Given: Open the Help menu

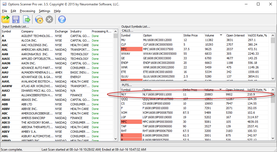Looking at the screenshot, I should pos(57,11).
